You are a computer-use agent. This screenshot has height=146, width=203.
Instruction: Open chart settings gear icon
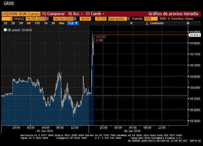[188, 23]
